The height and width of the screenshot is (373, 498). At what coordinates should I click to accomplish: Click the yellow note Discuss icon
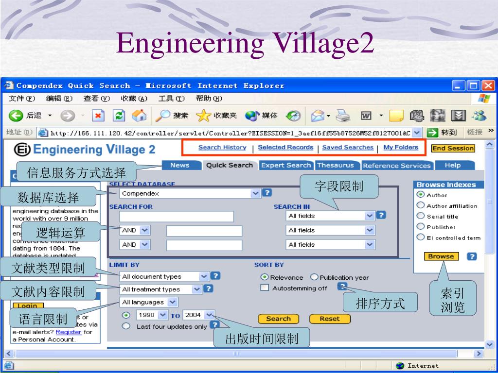(x=396, y=116)
